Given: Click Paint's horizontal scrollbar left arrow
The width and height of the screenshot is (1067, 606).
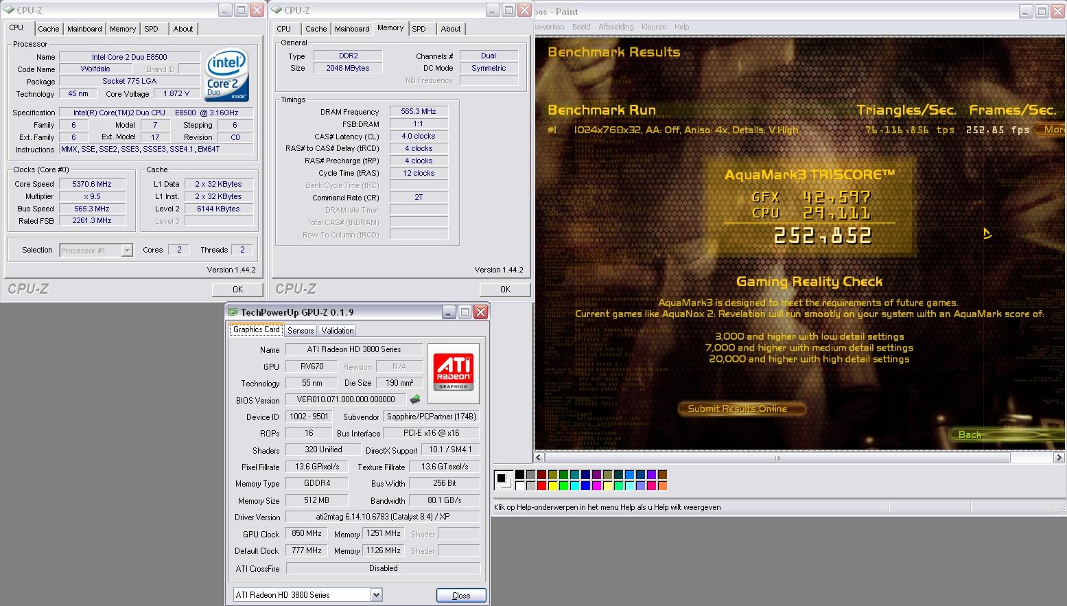Looking at the screenshot, I should tap(539, 458).
